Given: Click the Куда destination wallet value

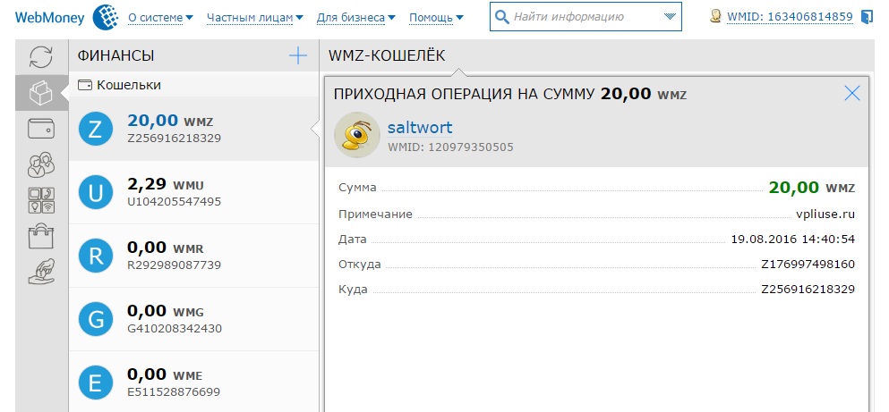Looking at the screenshot, I should [808, 290].
